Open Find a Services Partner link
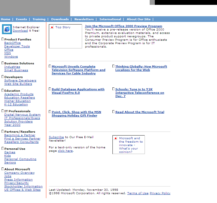The width and height of the screenshot is (217, 203). click(22, 139)
